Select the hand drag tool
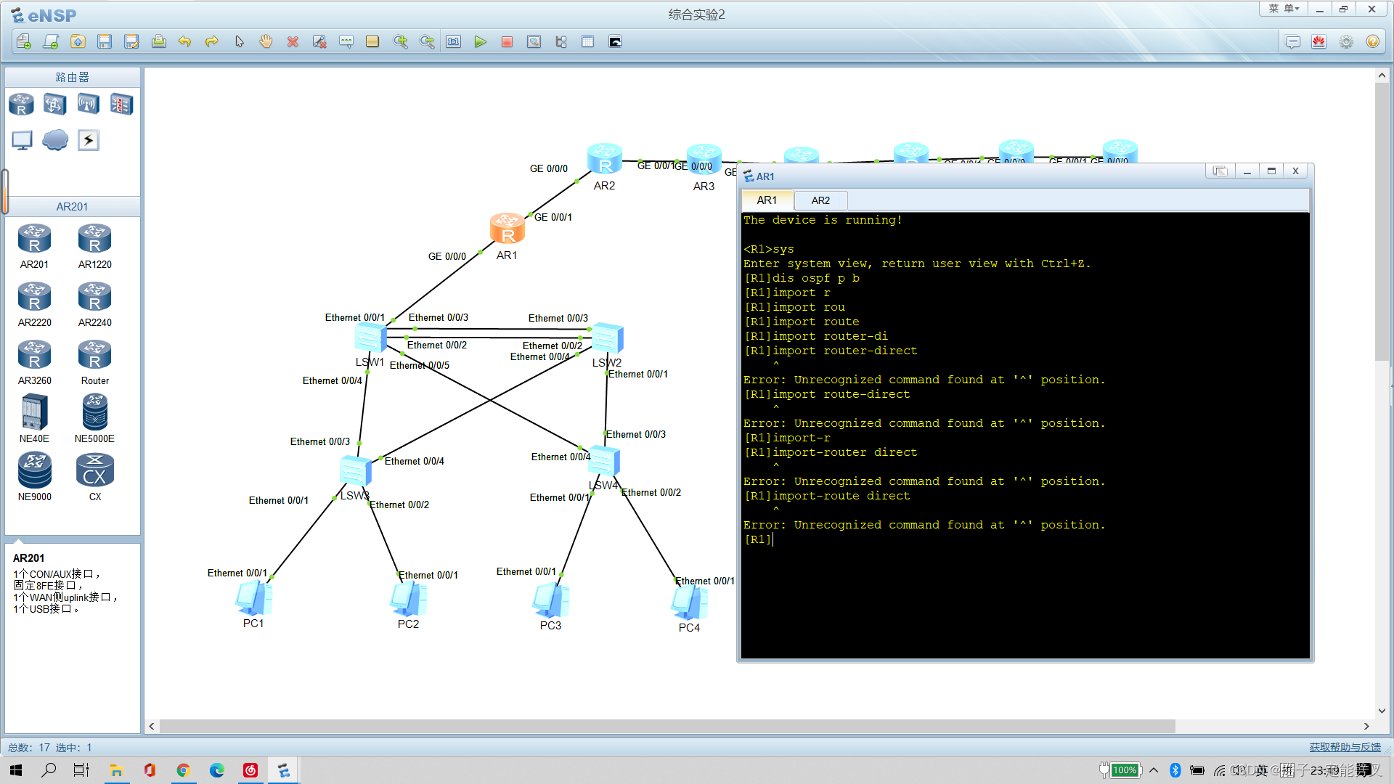 (266, 42)
